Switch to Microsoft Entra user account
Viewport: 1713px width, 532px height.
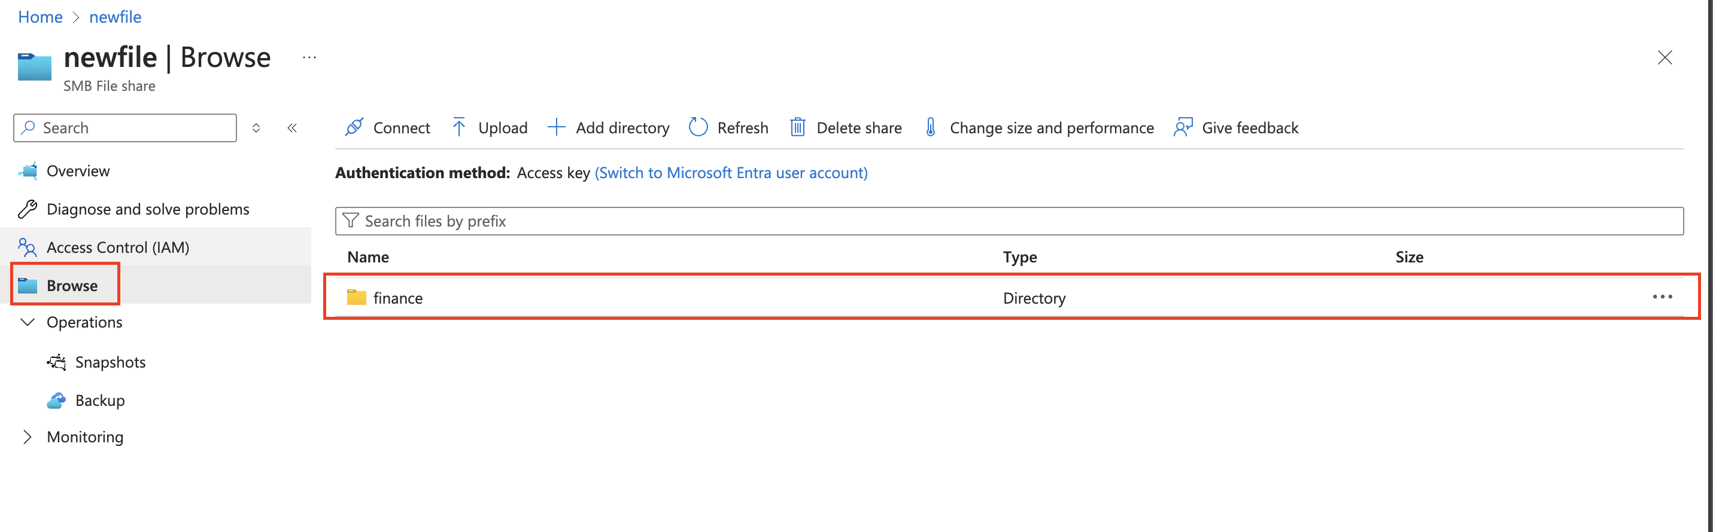731,173
